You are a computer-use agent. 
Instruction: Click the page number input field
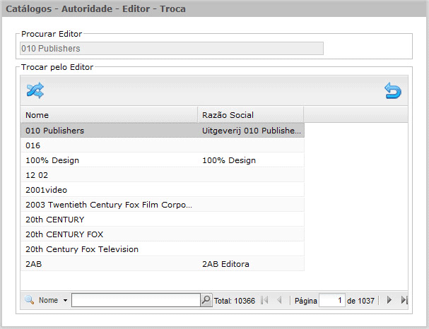(x=332, y=300)
